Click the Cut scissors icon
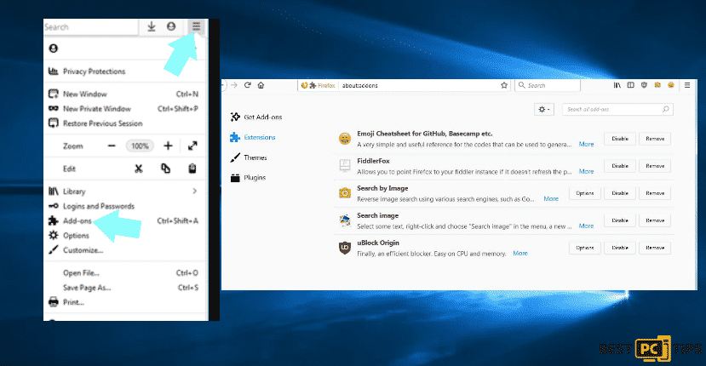706x366 pixels. coord(139,169)
